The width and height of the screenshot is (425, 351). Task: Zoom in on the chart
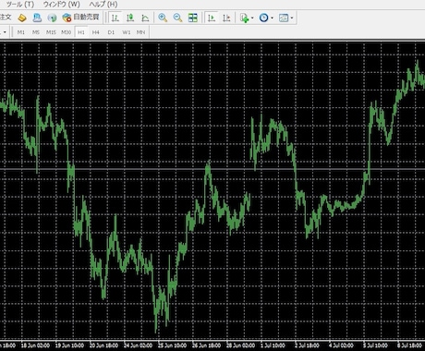tap(163, 18)
